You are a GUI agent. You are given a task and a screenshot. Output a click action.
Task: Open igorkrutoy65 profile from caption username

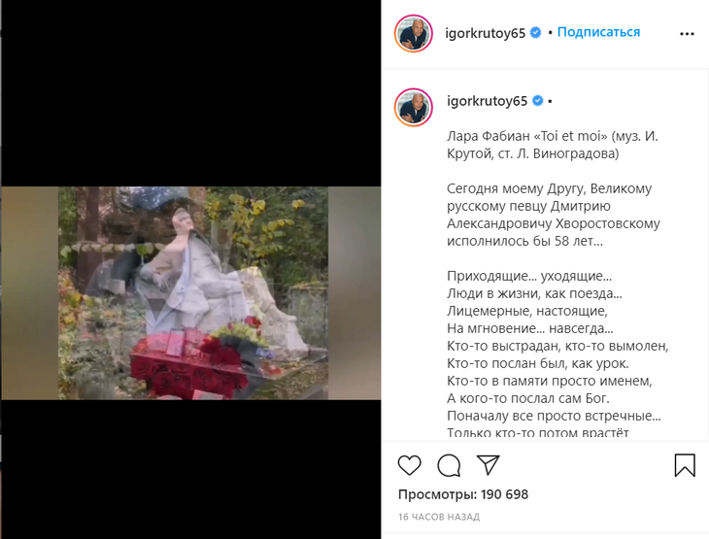[487, 101]
